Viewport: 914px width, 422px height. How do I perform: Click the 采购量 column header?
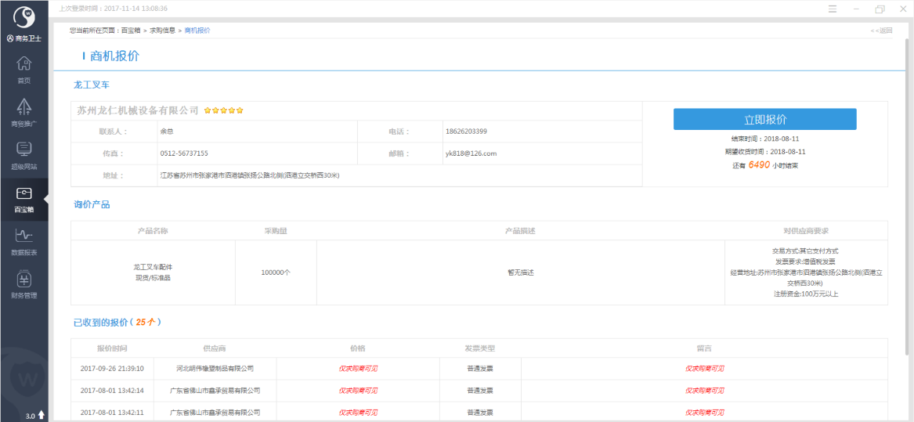[276, 231]
